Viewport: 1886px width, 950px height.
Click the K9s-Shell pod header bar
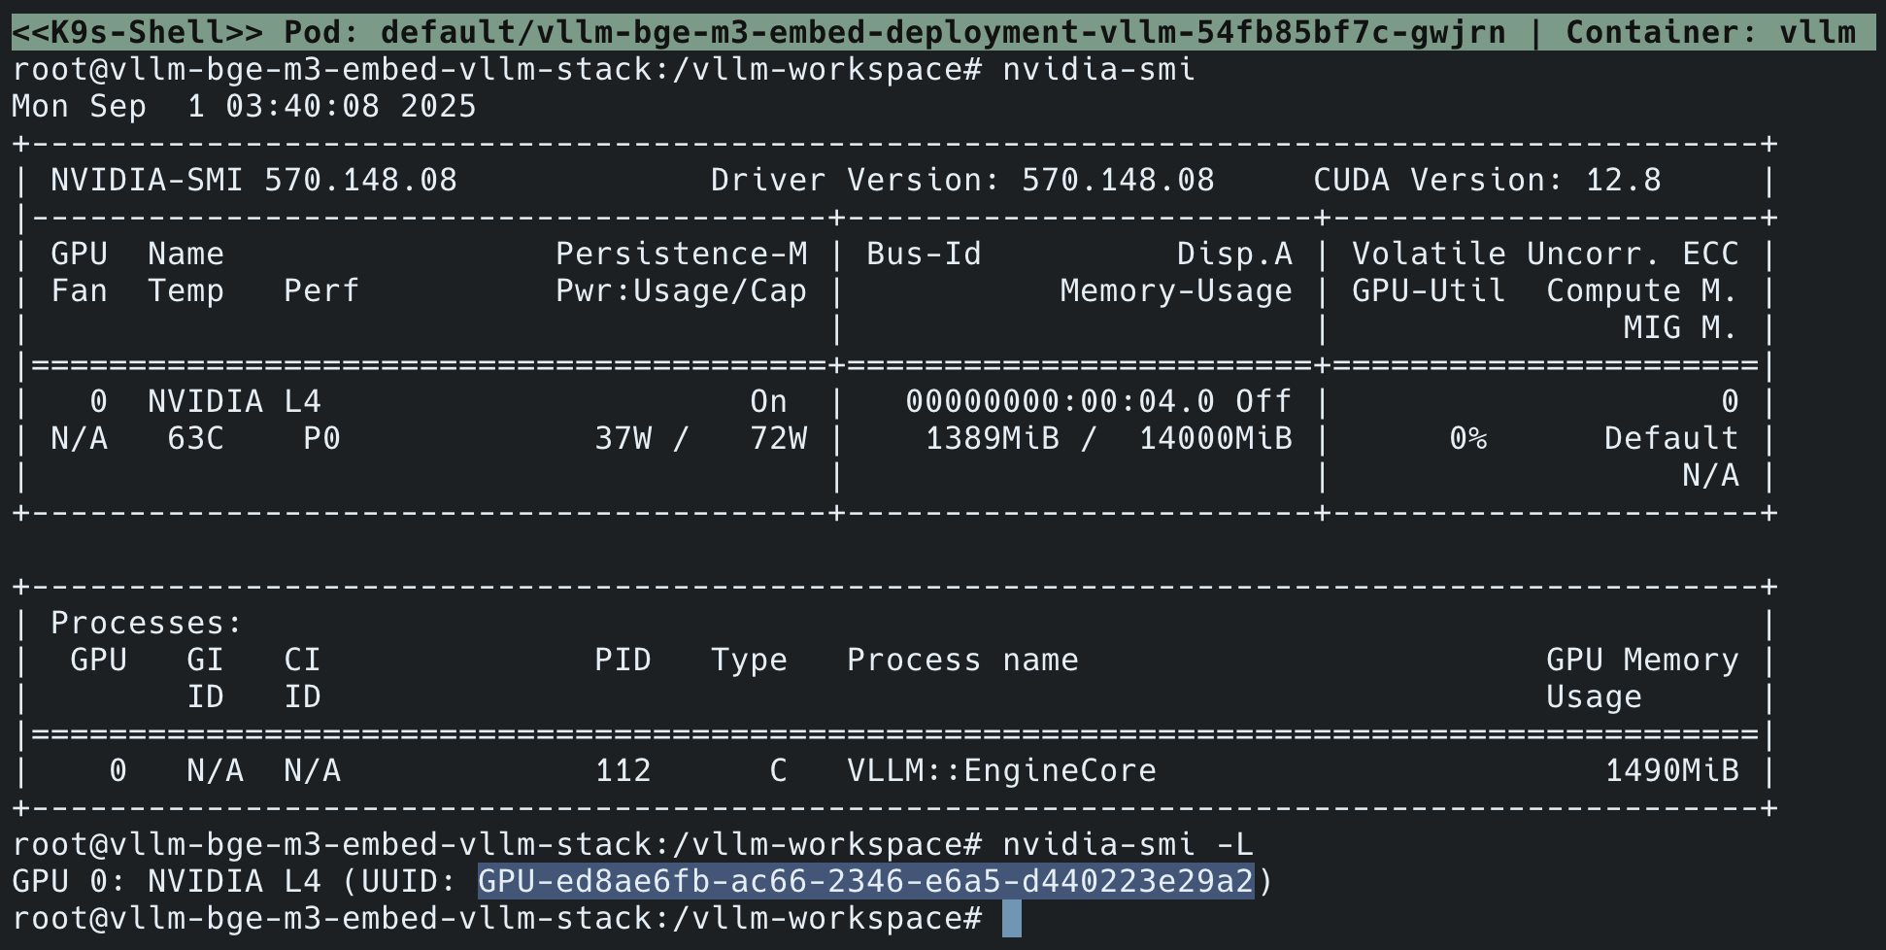[943, 32]
